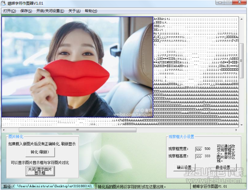Click the vertical scrollbar down arrow
This screenshot has height=190, width=248.
242,125
